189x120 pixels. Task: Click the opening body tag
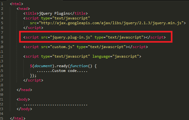coord(23,99)
